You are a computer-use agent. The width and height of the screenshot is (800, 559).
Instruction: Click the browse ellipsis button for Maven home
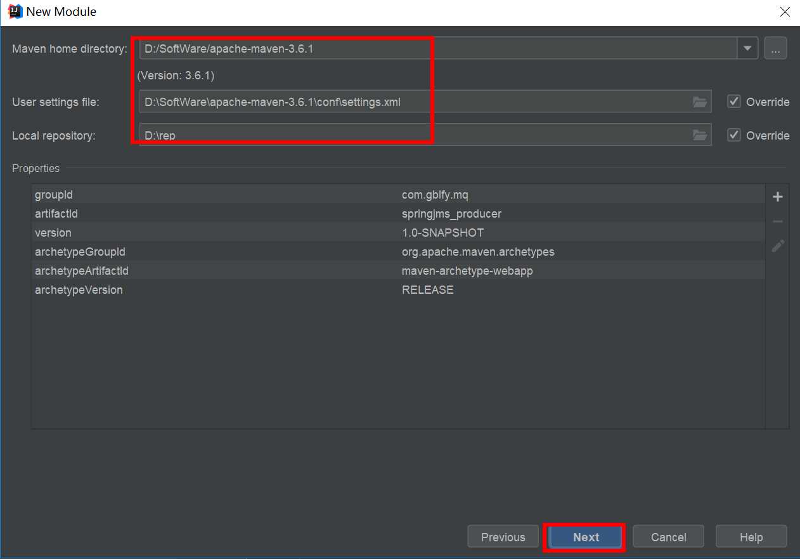click(775, 48)
